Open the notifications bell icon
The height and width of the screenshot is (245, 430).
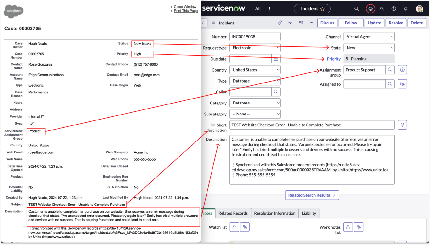(x=405, y=9)
